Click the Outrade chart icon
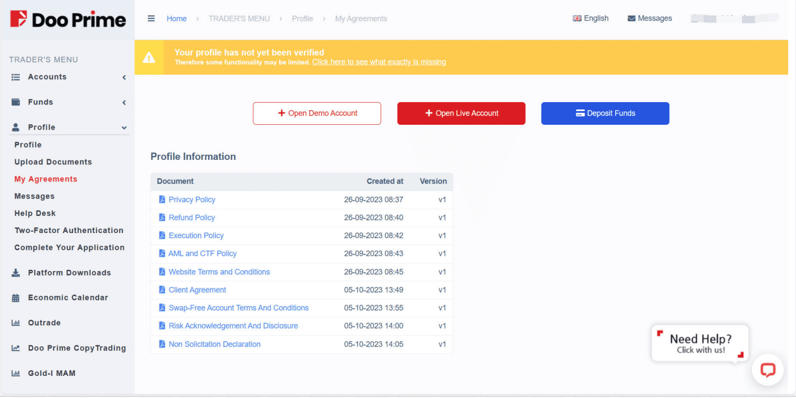Screen dimensions: 796x398 [16, 323]
